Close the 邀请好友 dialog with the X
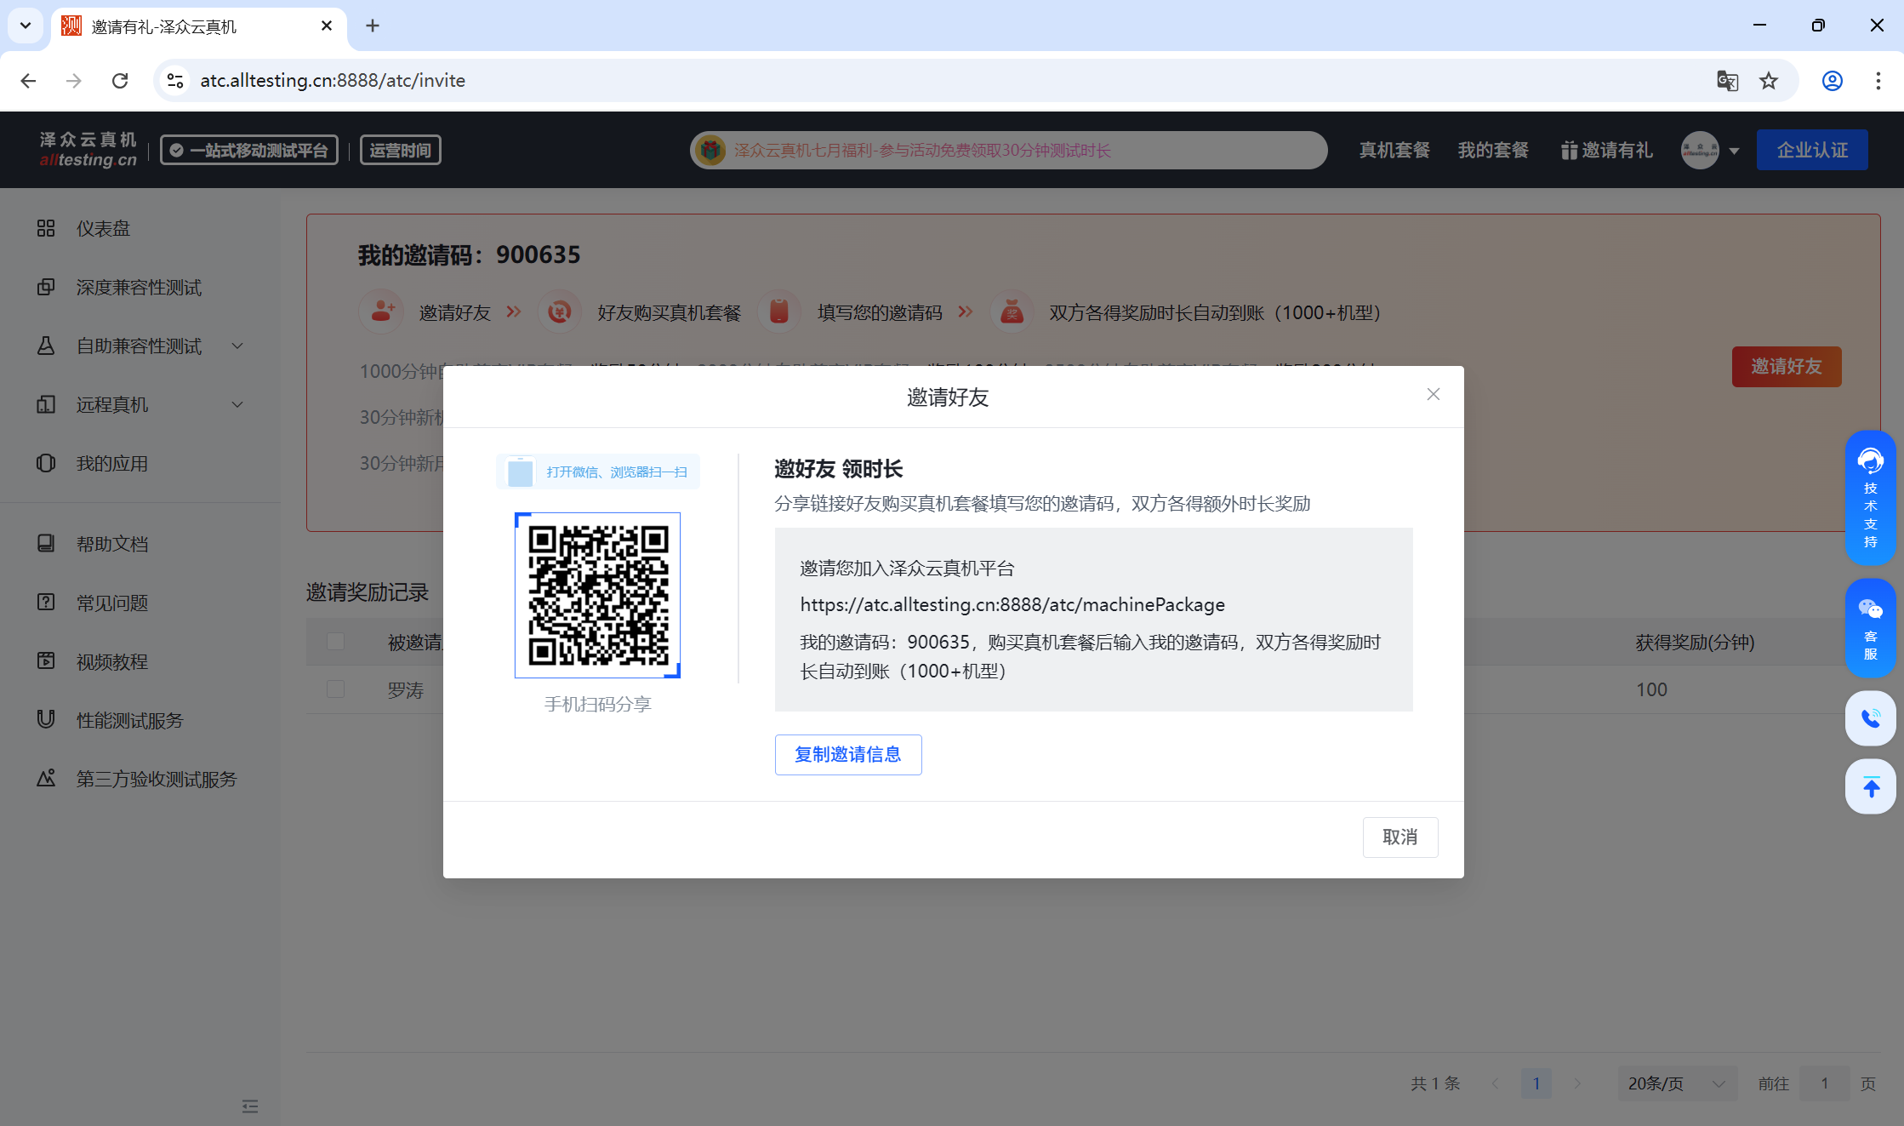The height and width of the screenshot is (1126, 1904). click(1434, 394)
